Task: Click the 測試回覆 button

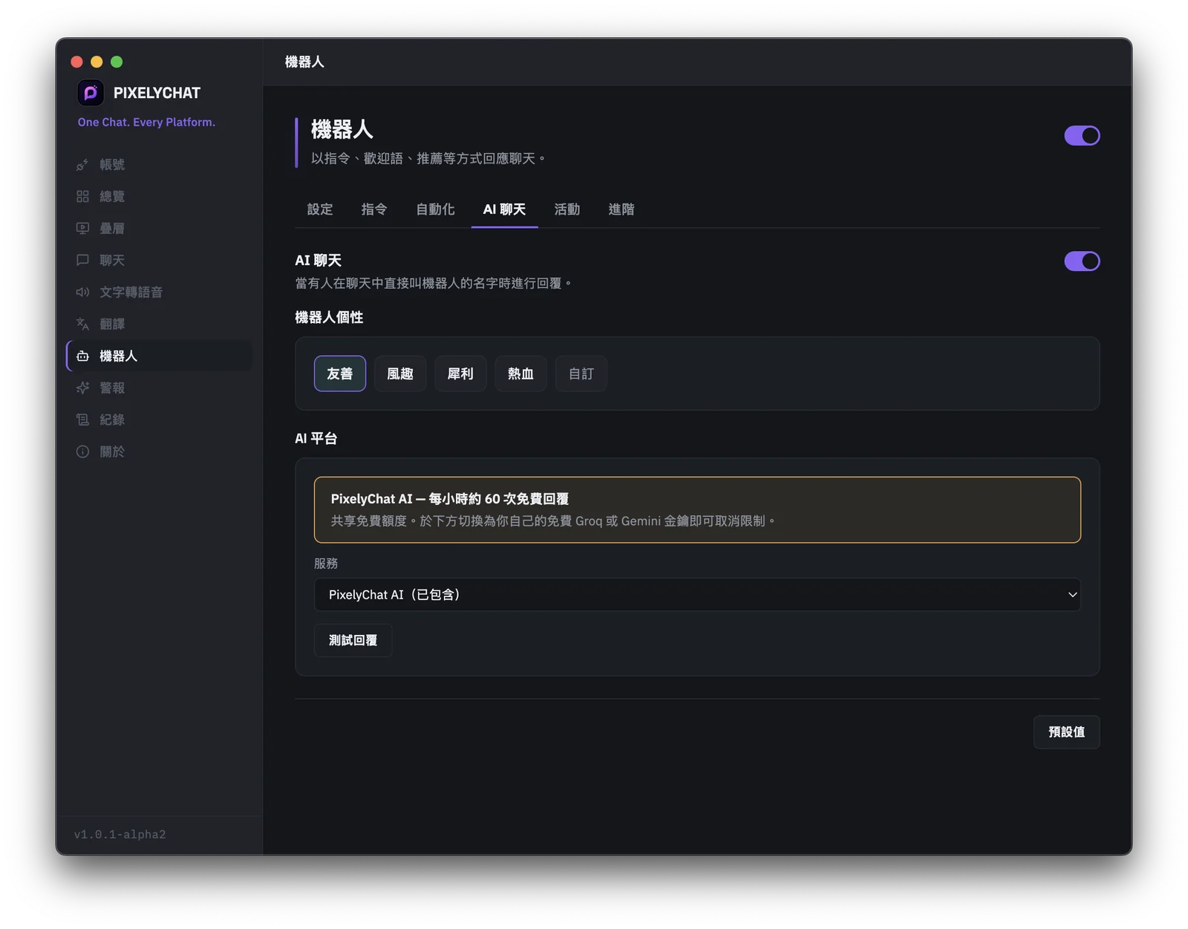Action: point(353,640)
